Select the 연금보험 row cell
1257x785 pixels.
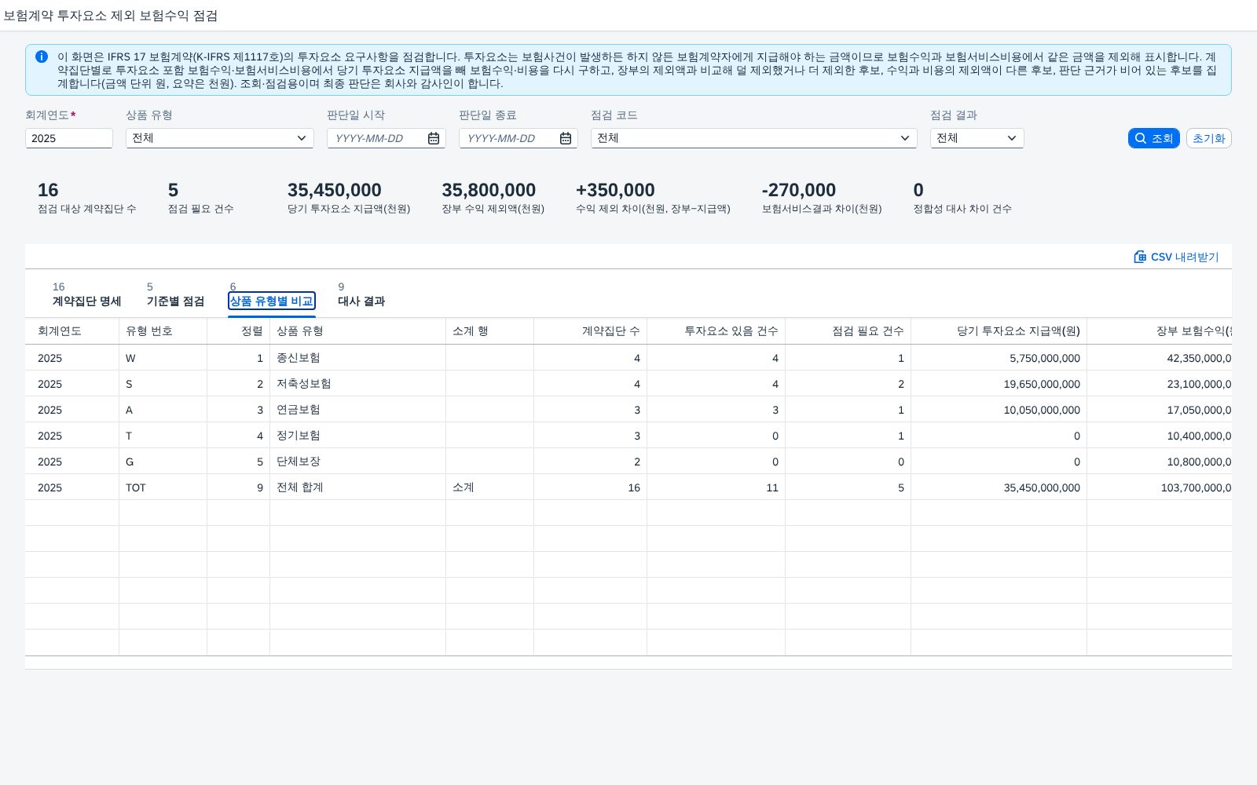click(x=358, y=410)
